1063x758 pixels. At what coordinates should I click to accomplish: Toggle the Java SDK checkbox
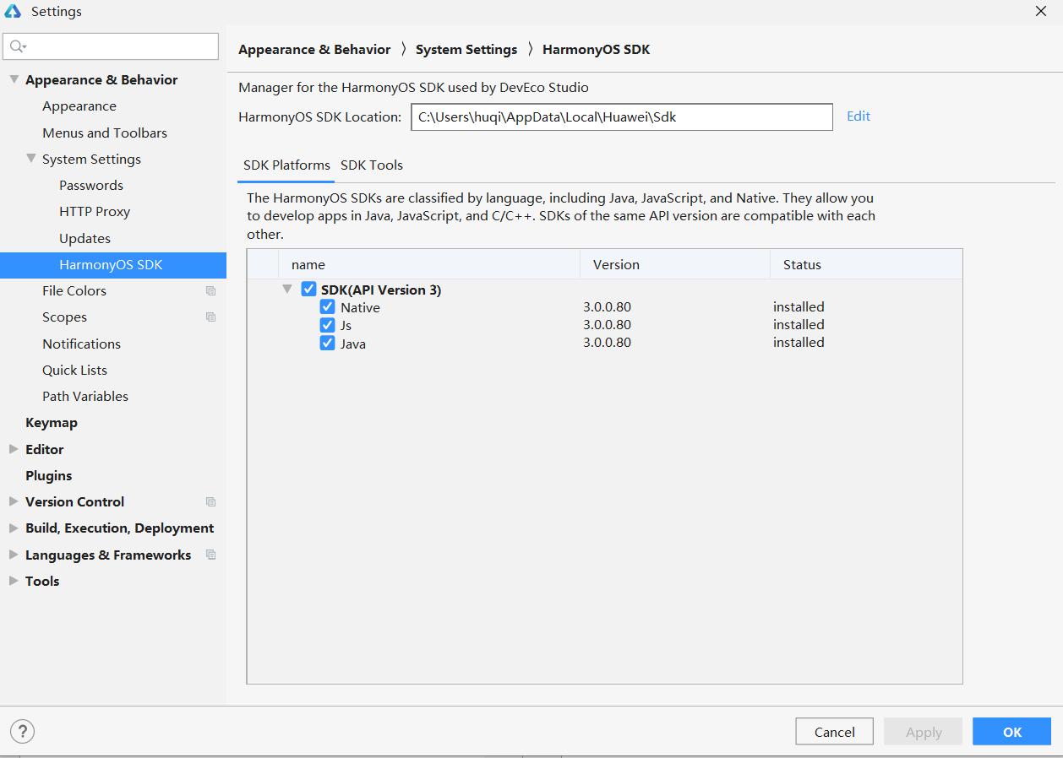[328, 343]
